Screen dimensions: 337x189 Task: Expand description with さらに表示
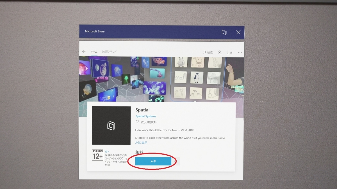point(141,143)
